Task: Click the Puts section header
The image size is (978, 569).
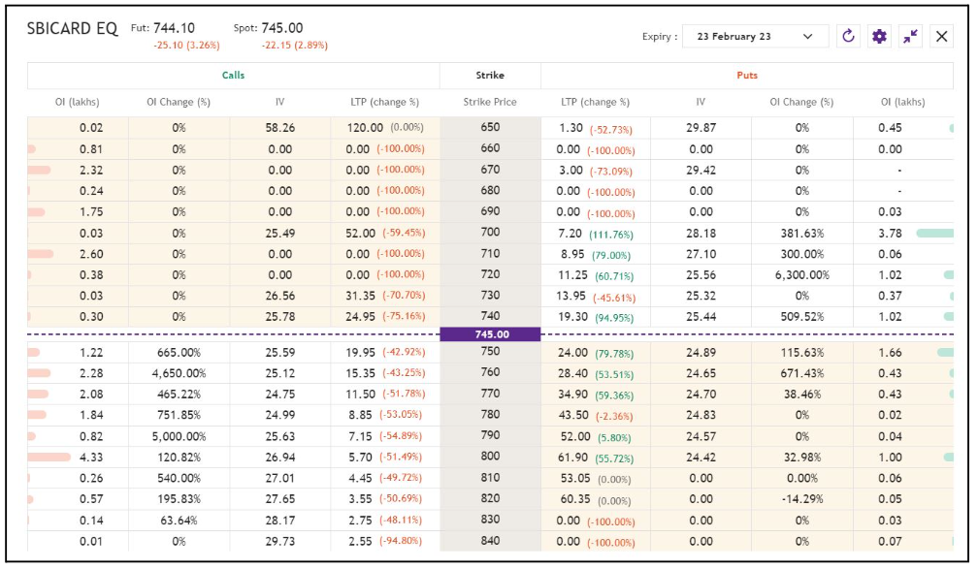Action: coord(746,75)
